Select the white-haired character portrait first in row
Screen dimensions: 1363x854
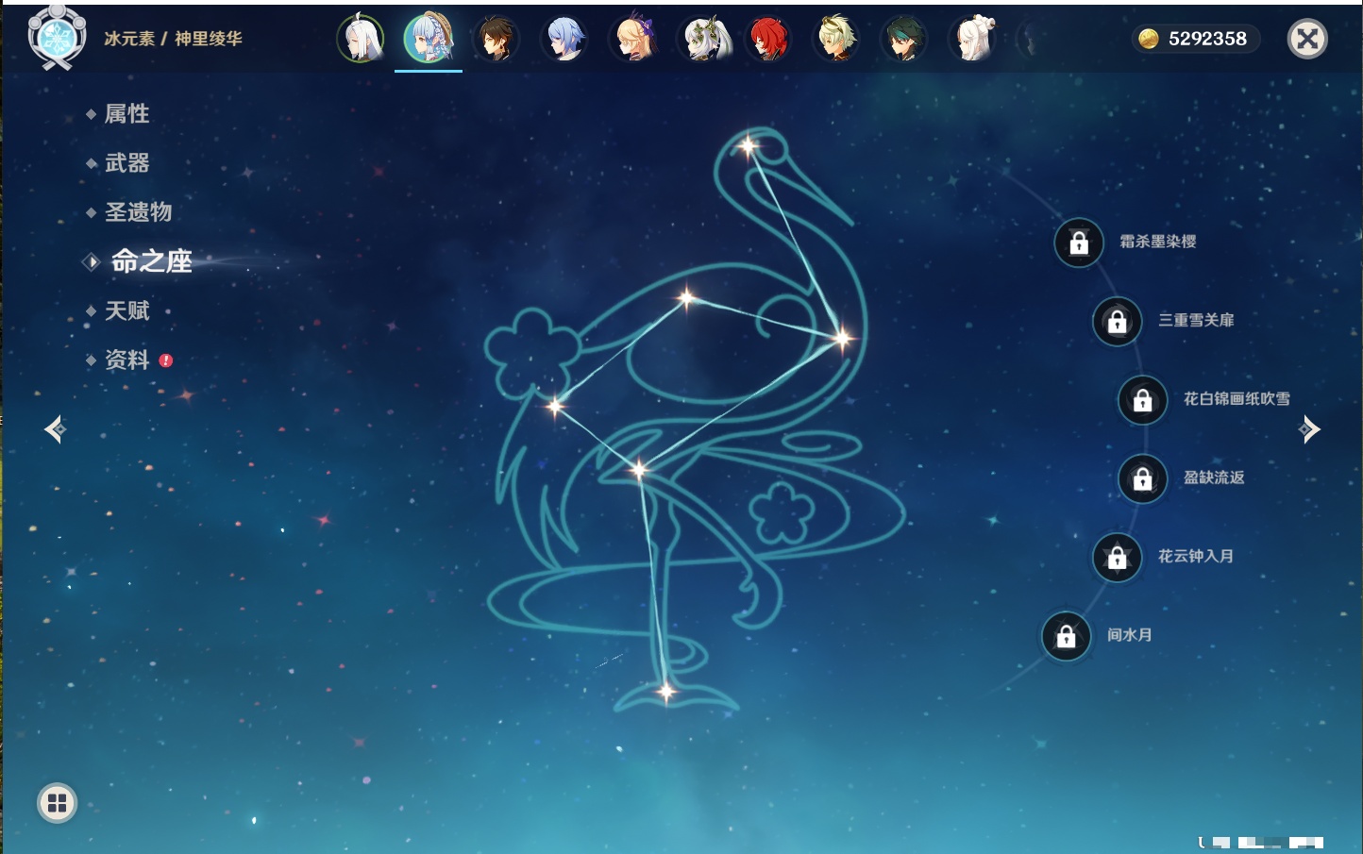[361, 39]
